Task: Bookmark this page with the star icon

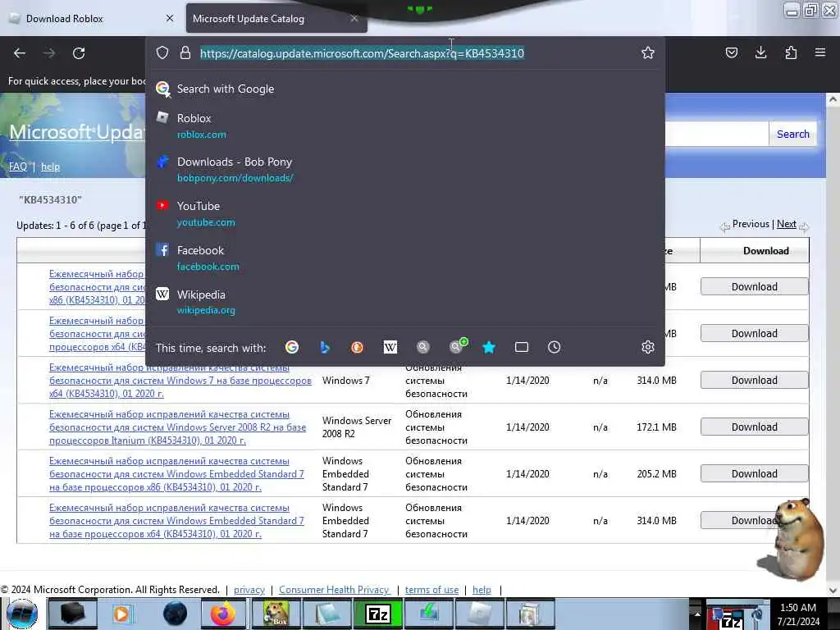Action: pos(648,52)
